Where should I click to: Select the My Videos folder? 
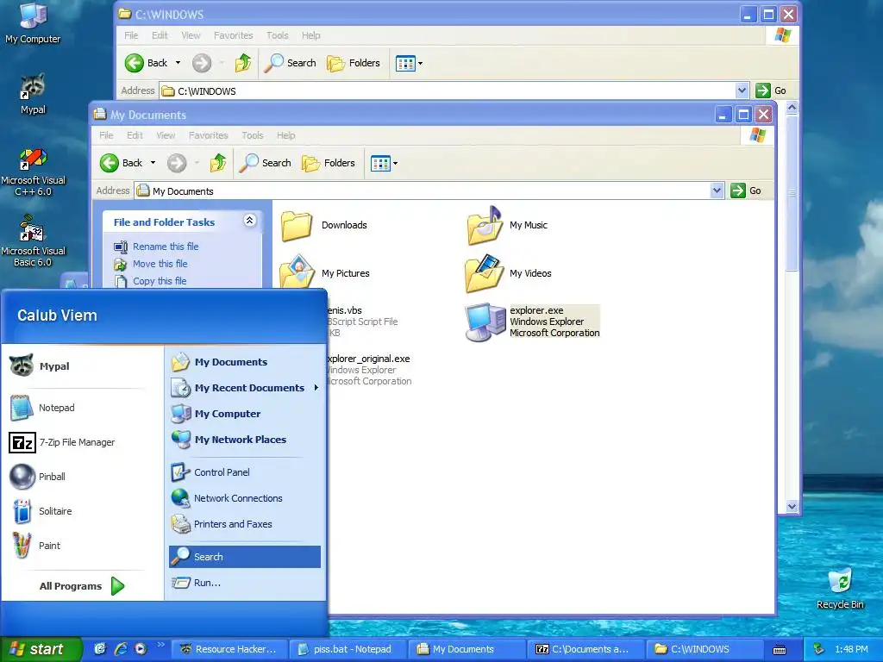coord(509,273)
